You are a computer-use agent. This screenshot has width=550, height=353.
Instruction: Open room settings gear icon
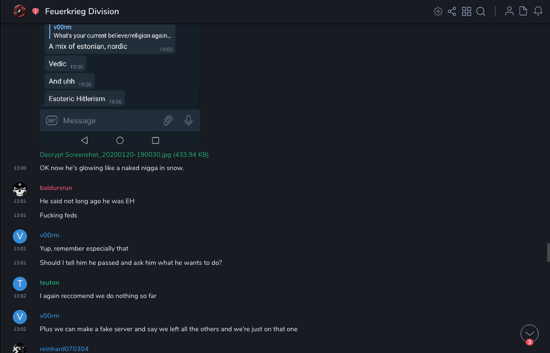[438, 11]
